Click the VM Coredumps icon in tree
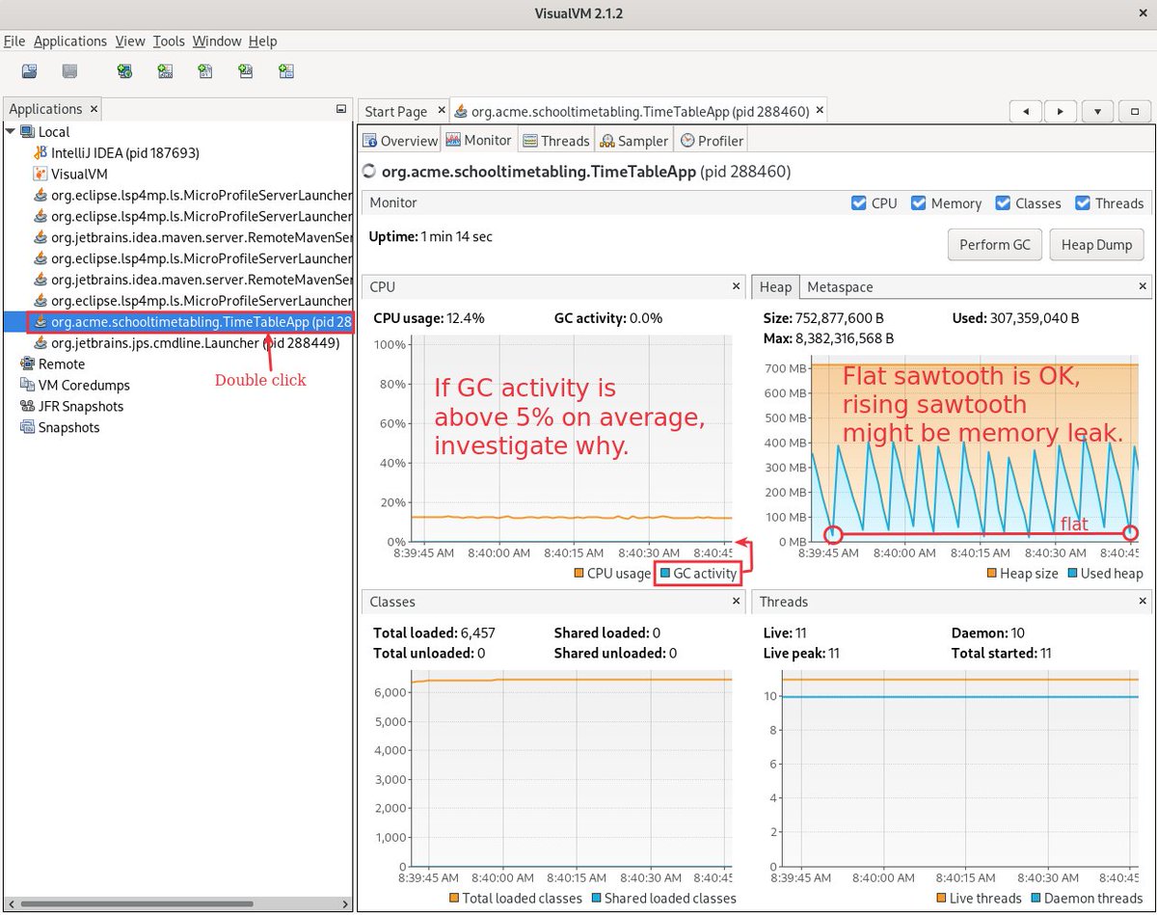 pos(27,385)
